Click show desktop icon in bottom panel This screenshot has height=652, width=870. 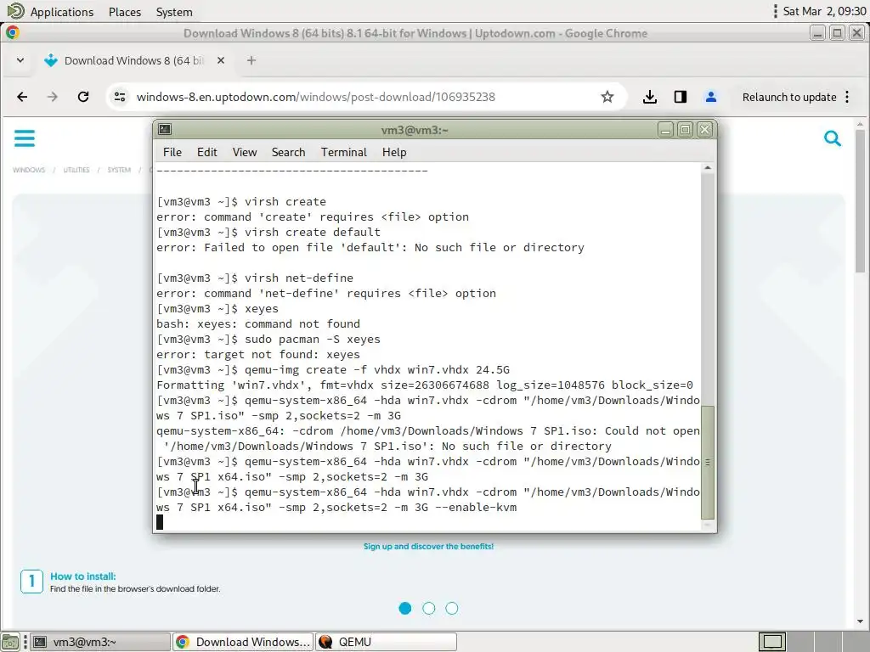click(10, 642)
